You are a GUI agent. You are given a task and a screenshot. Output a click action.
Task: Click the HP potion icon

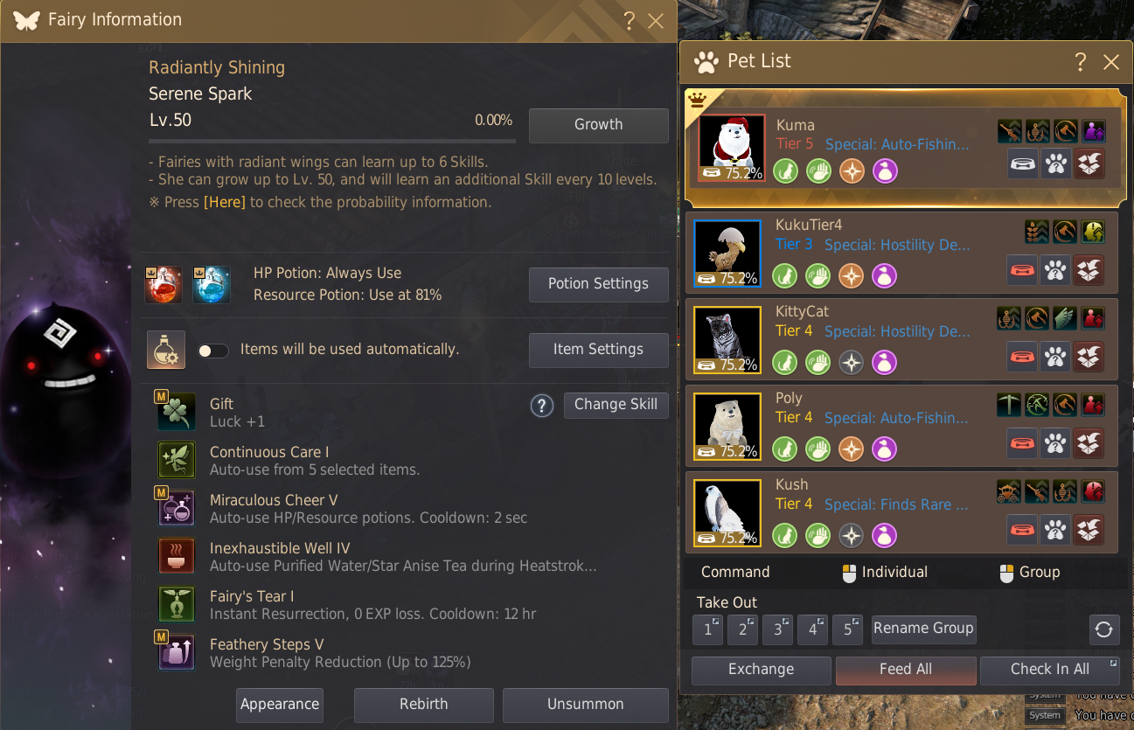tap(163, 285)
